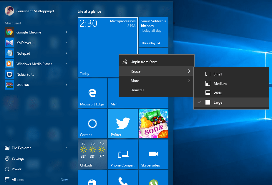Click the Power icon
The image size is (272, 185).
(x=7, y=169)
